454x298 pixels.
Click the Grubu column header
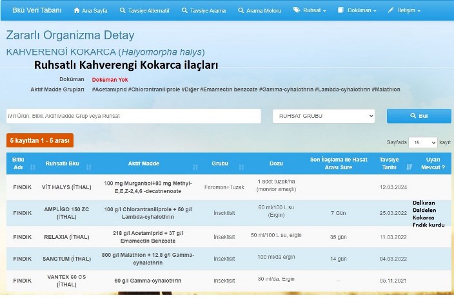coord(221,163)
